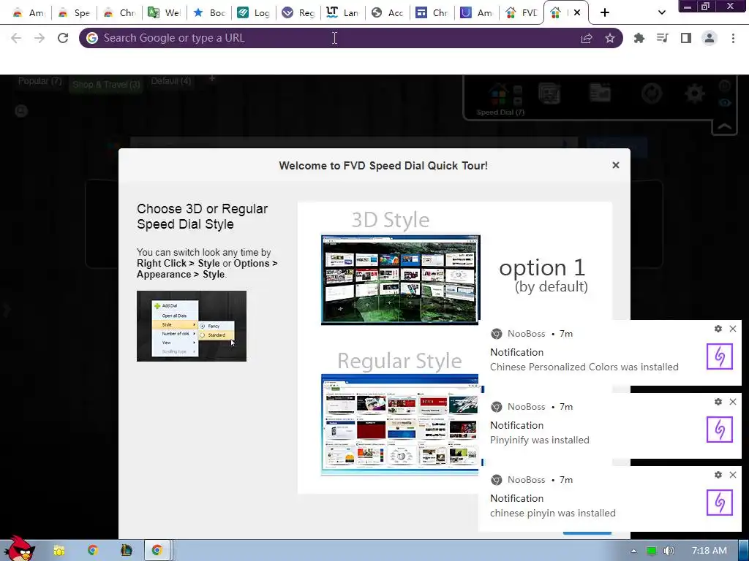
Task: Switch to the 'Boo' star tab
Action: coord(209,13)
